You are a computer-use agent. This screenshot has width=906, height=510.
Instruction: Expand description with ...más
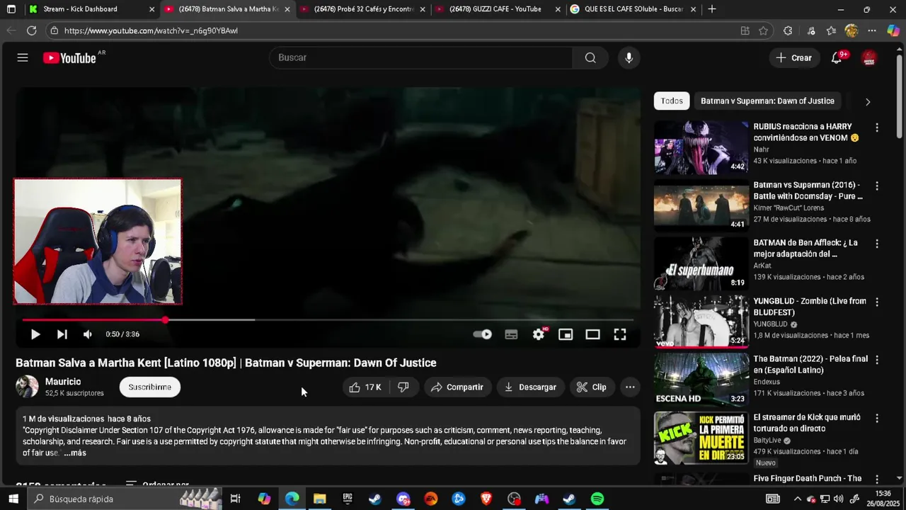[75, 453]
